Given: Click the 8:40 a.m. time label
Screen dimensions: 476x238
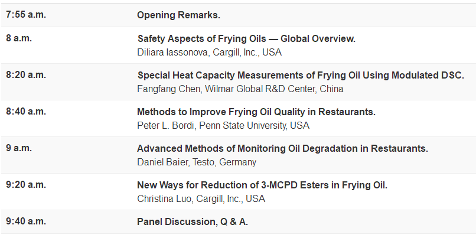Looking at the screenshot, I should [x=26, y=111].
